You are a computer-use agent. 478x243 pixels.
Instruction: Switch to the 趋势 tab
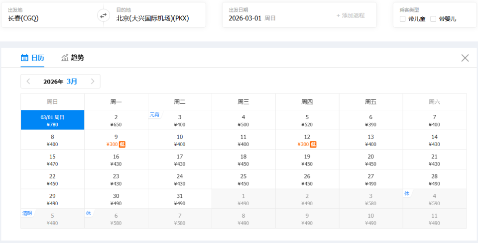click(x=73, y=58)
